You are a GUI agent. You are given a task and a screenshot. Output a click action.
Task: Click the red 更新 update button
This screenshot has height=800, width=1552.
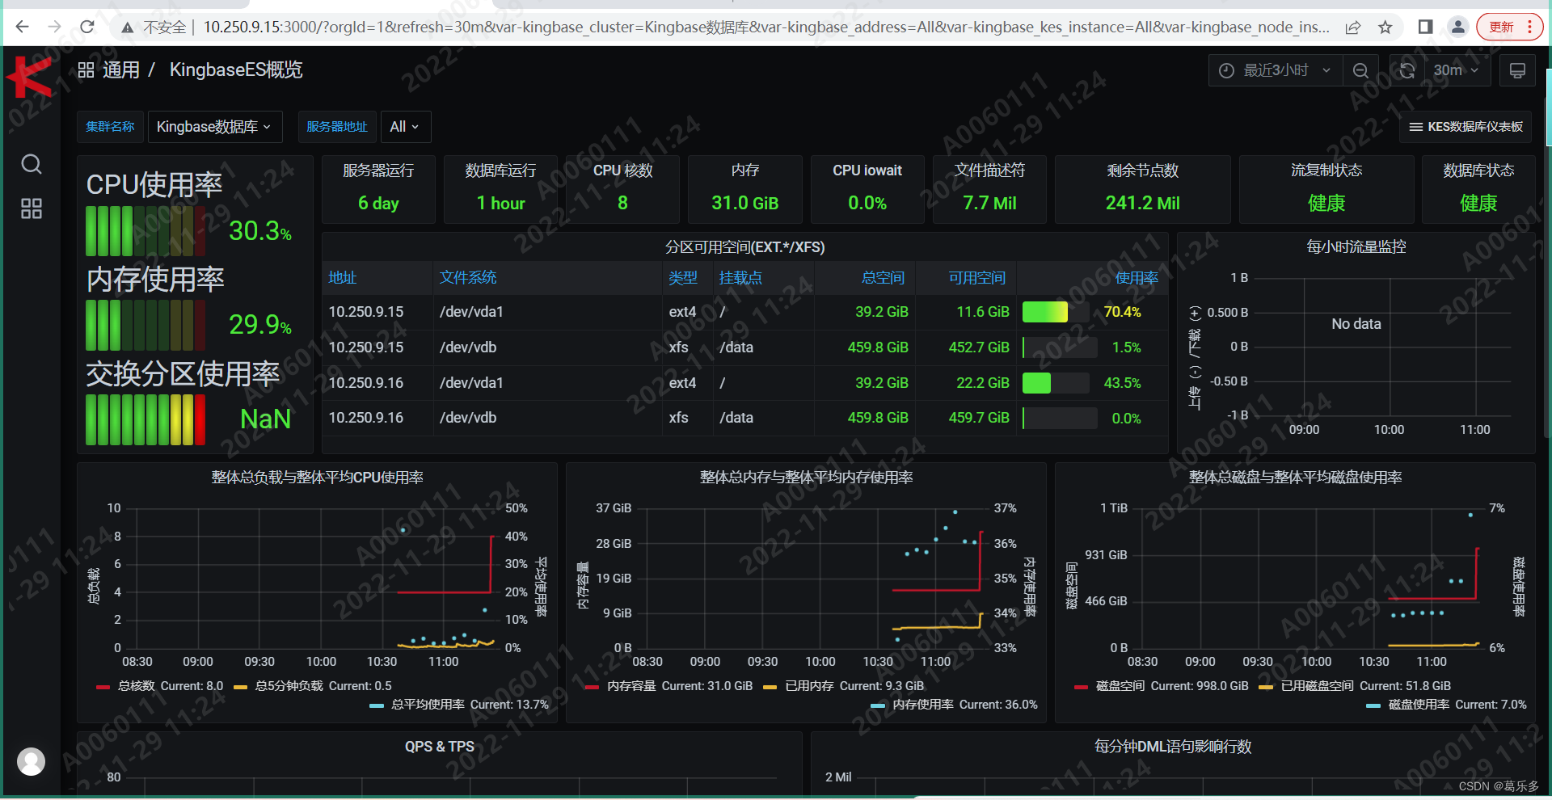pos(1509,27)
